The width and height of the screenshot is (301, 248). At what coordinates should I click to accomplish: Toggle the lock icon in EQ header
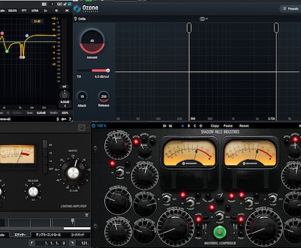point(65,4)
